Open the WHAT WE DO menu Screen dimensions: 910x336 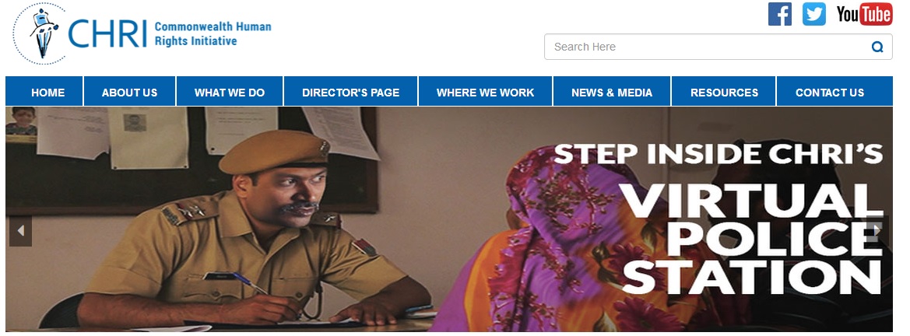[x=230, y=92]
